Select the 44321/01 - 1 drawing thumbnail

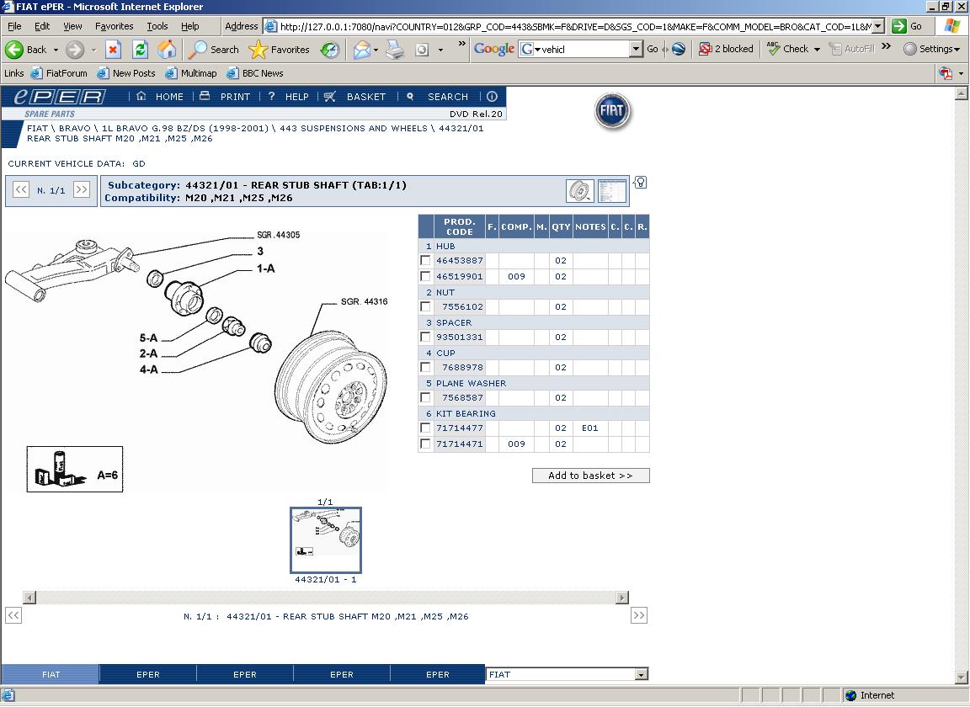326,540
